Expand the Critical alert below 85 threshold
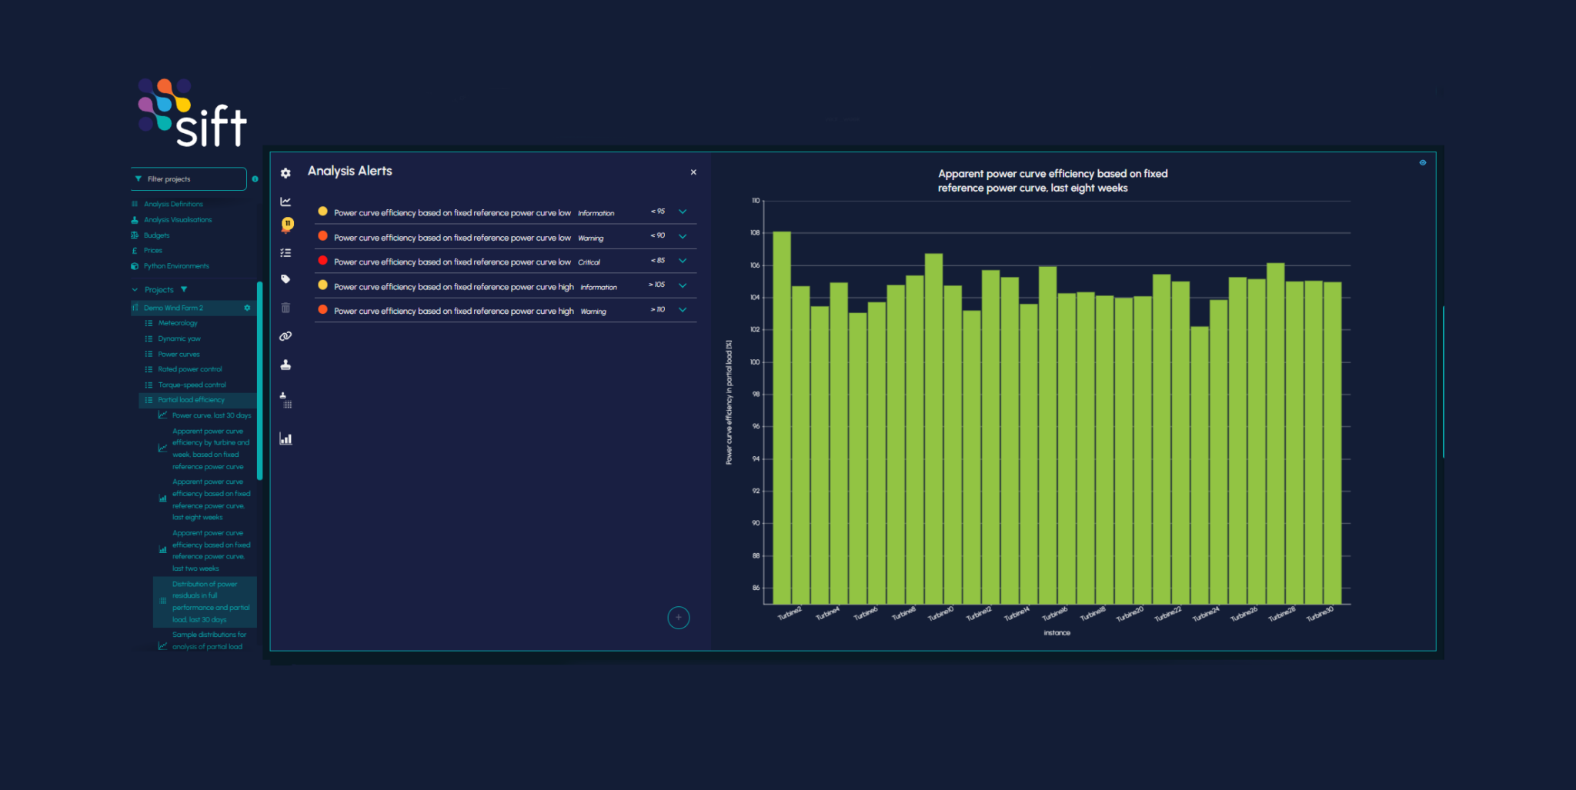1576x790 pixels. (683, 261)
